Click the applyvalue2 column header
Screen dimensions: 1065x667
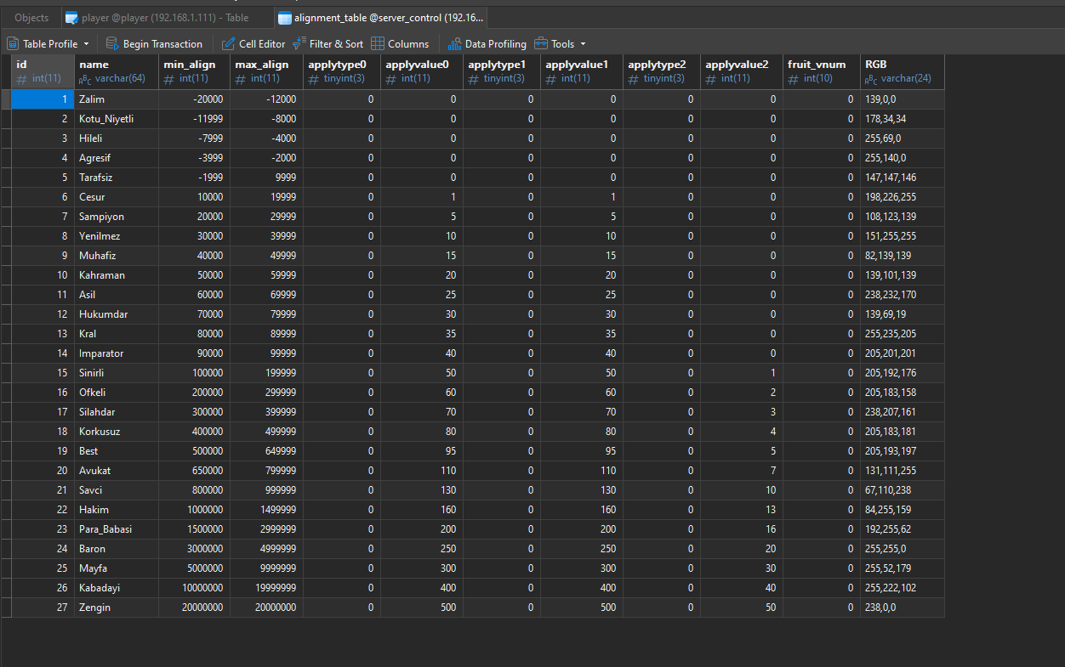[742, 71]
